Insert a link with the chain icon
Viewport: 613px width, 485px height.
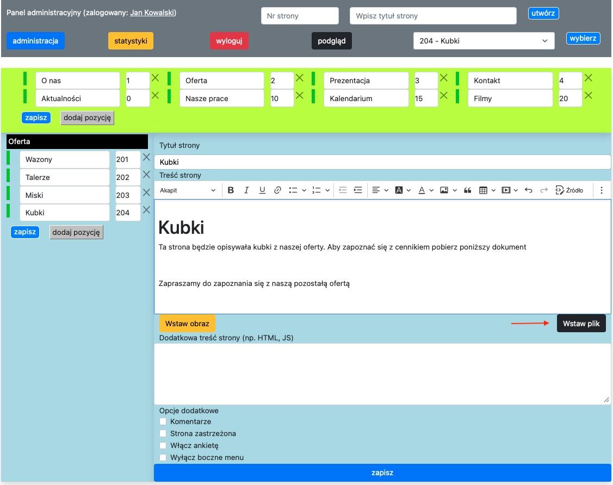click(277, 190)
